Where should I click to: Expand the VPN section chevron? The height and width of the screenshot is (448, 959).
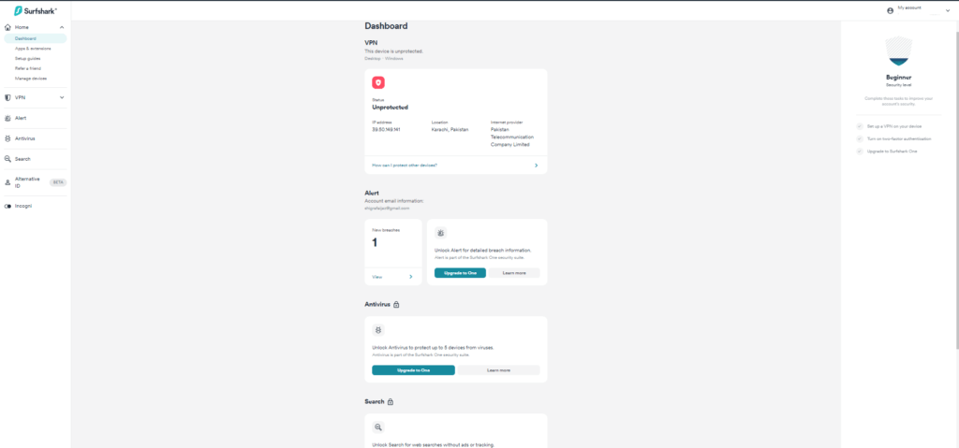tap(62, 98)
